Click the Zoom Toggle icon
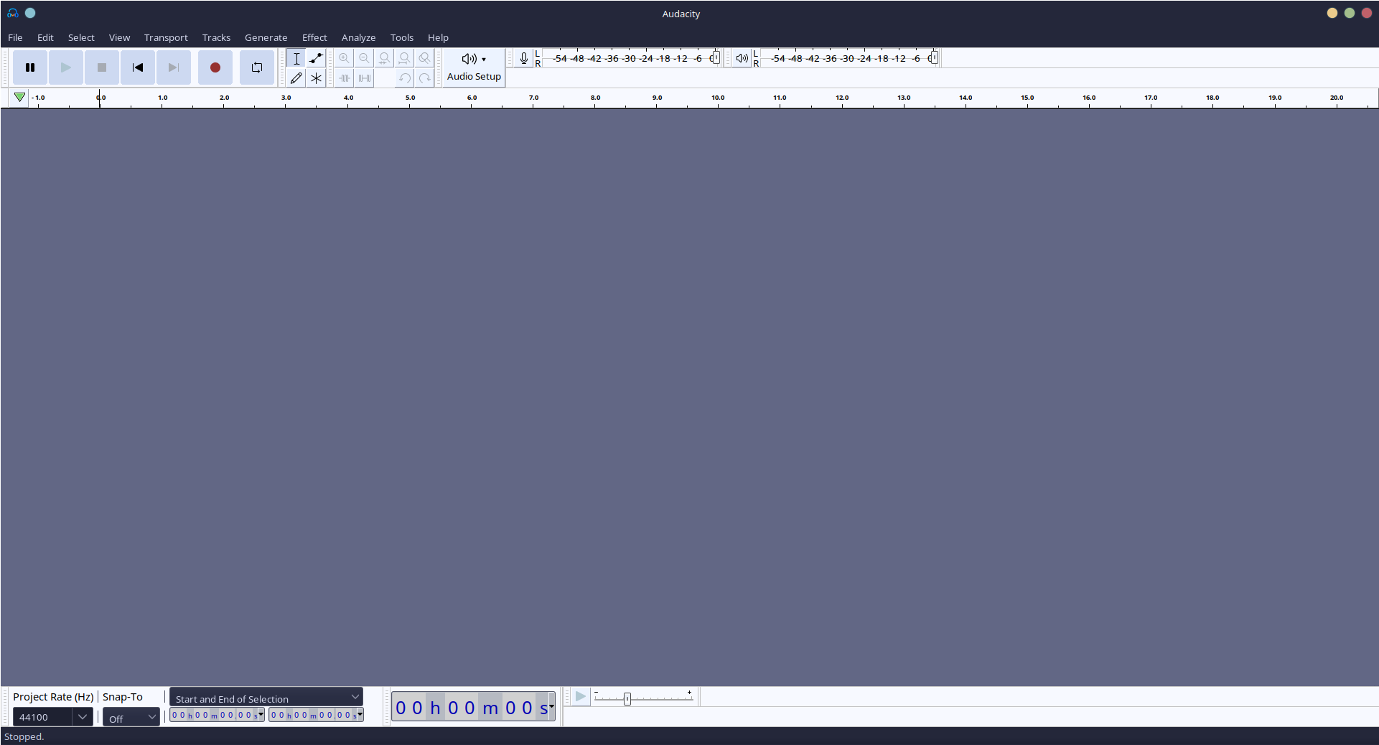Viewport: 1379px width, 745px height. [x=425, y=58]
